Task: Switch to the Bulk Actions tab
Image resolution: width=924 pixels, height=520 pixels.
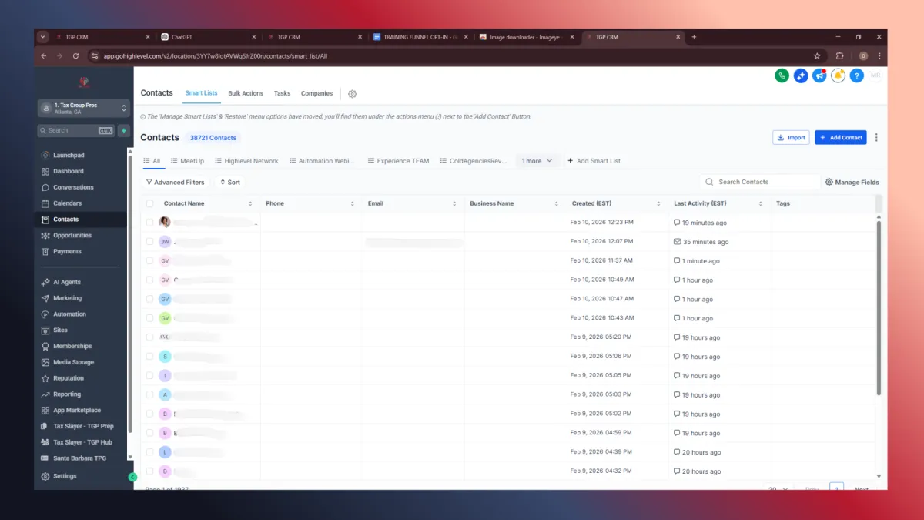Action: click(x=246, y=93)
